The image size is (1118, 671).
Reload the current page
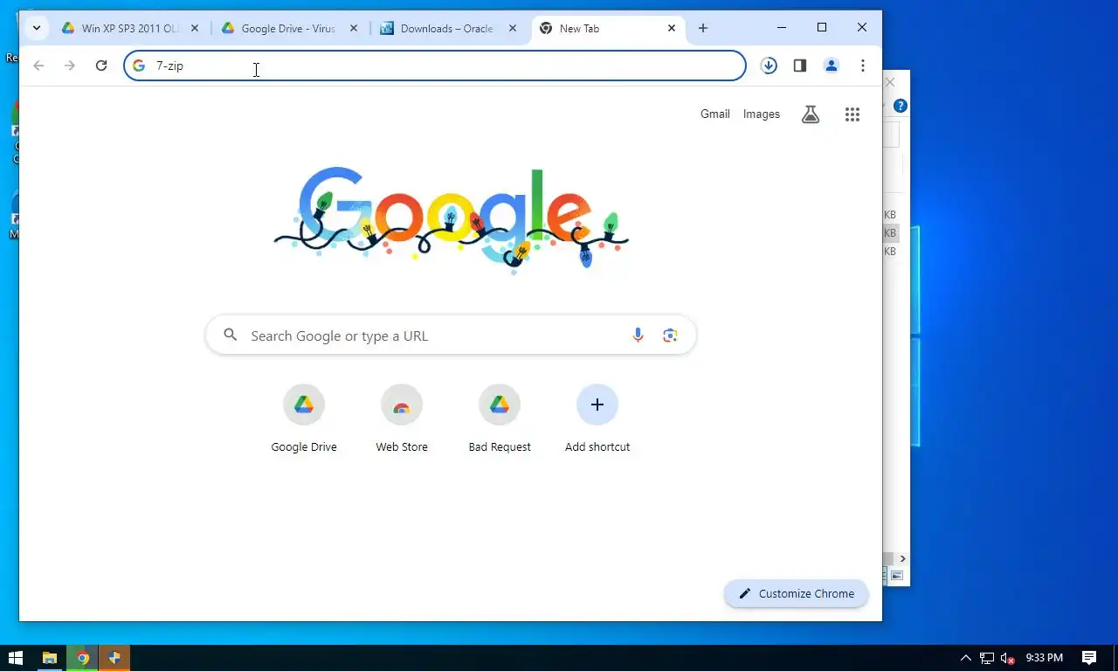coord(101,66)
